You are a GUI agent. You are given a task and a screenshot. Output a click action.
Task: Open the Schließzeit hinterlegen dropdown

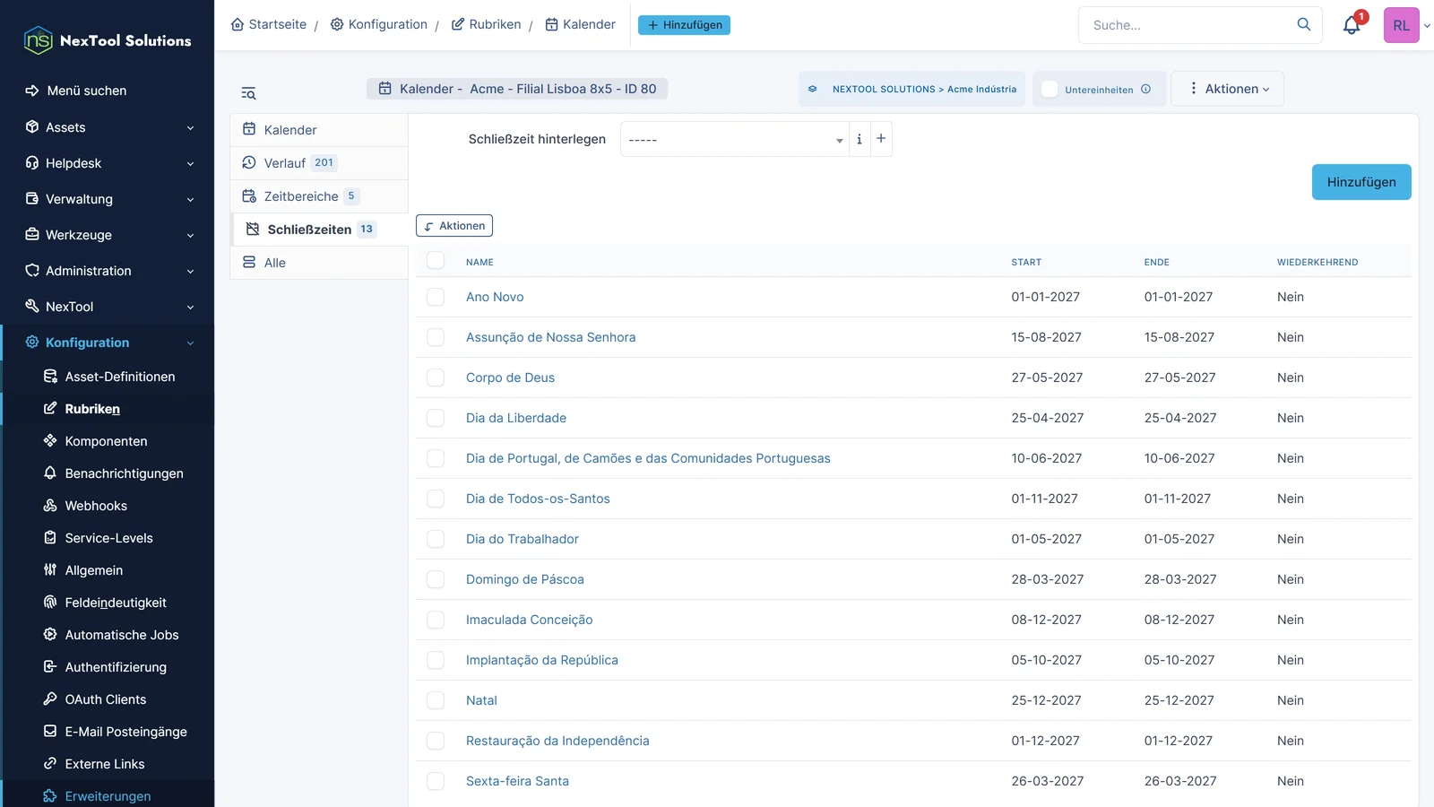(734, 139)
